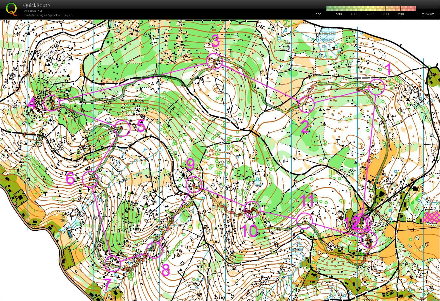Click the "Version 2.4" label
This screenshot has height=301, width=440.
pos(33,11)
